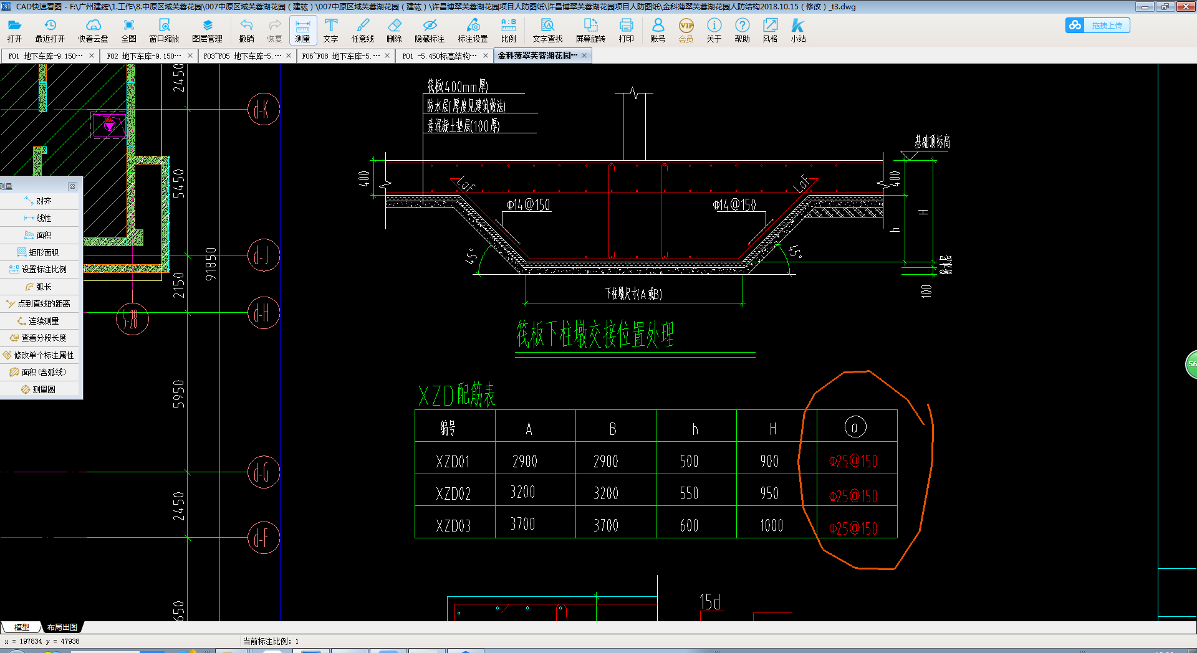
Task: Choose 矩形面积 rectangle area
Action: click(x=40, y=252)
